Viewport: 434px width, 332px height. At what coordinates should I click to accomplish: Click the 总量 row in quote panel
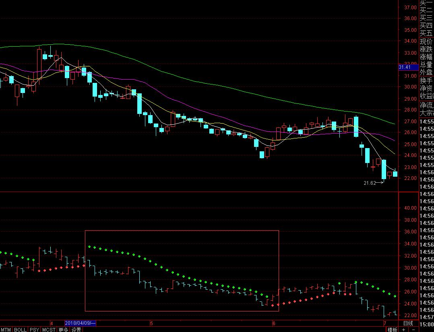(426, 64)
